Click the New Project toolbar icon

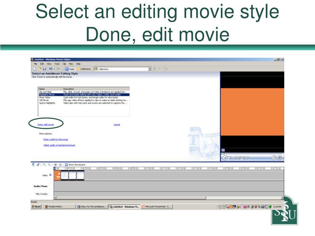(35, 69)
